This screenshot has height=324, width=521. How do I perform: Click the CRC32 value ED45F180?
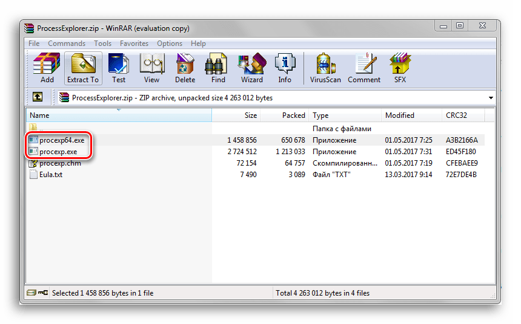point(460,152)
